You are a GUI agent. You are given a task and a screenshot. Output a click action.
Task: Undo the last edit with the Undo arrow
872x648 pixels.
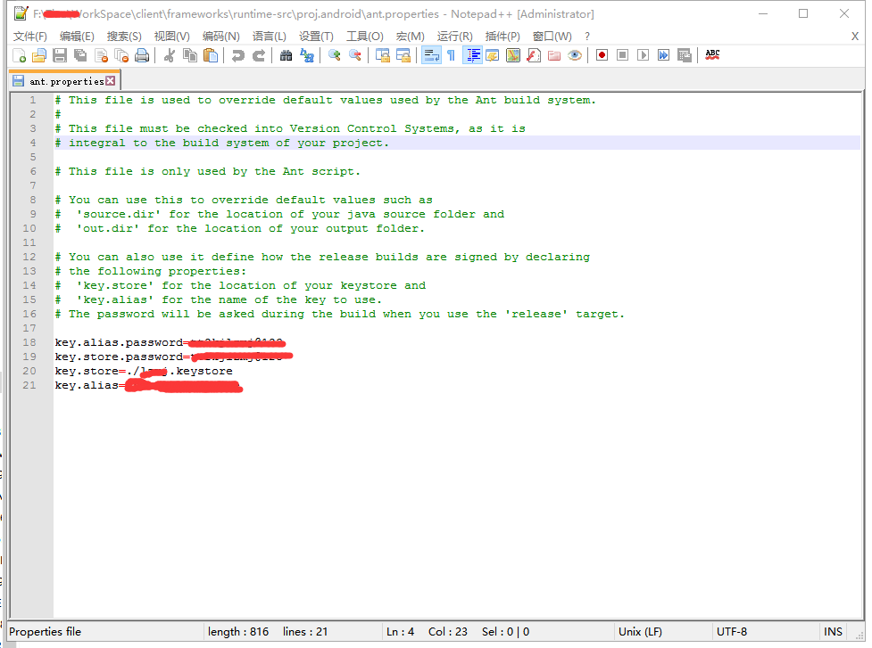coord(238,55)
